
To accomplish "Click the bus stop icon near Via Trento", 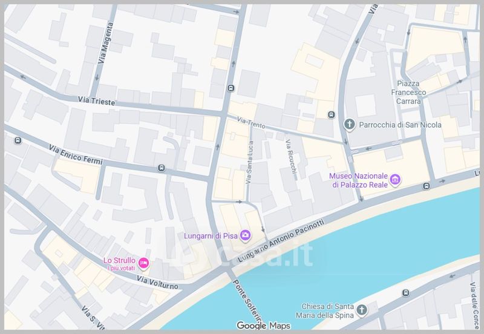I will [331, 114].
